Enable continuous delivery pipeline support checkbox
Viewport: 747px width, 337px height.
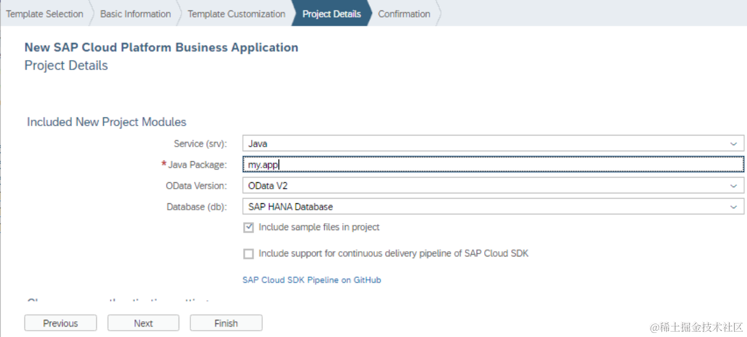tap(249, 253)
